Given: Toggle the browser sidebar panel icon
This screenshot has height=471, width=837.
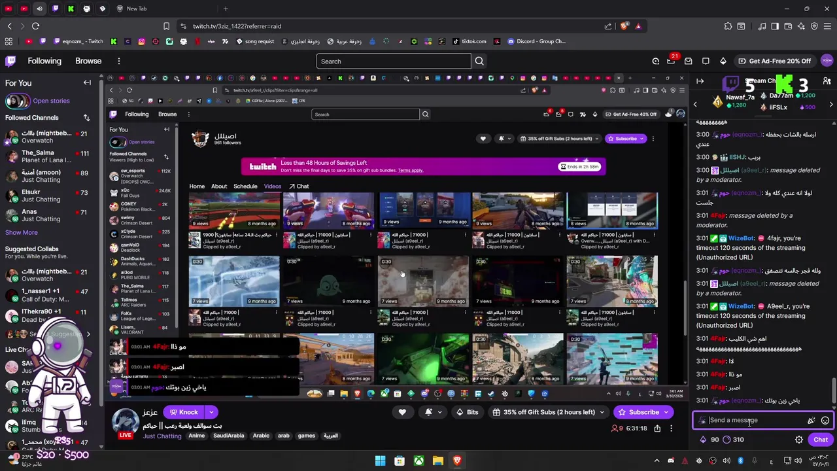Looking at the screenshot, I should point(776,26).
